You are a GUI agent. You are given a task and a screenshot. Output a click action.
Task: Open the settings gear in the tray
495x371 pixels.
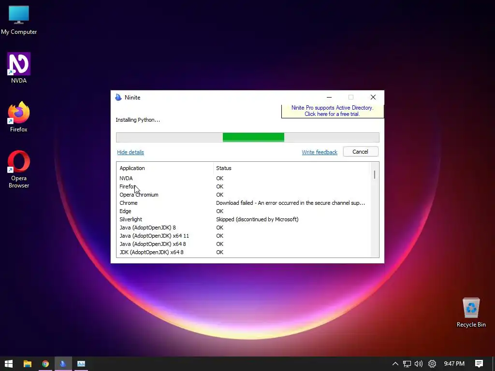[x=432, y=364]
